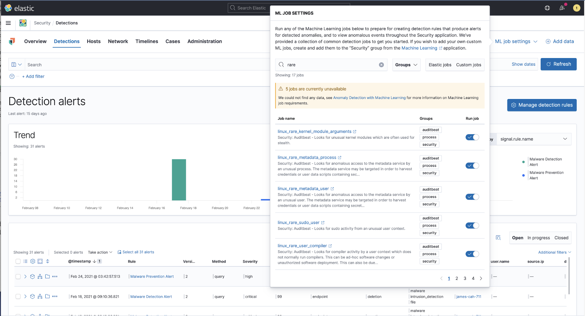
Task: Open linux_rare_user_compiler external link icon
Action: click(330, 246)
